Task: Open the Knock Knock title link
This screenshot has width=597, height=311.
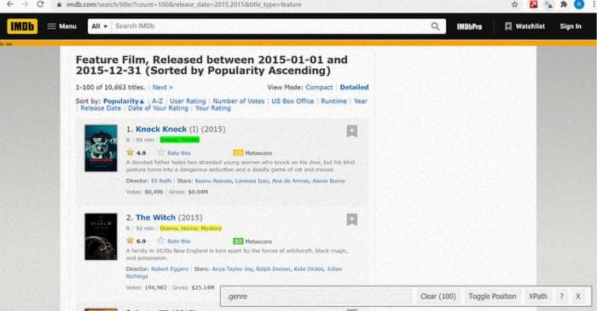Action: (161, 130)
